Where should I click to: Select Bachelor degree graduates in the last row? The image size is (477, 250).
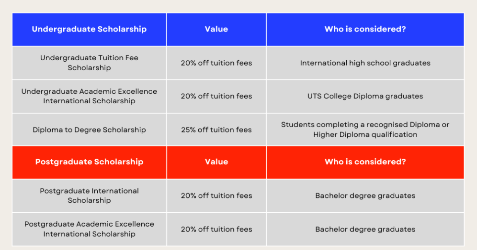point(365,229)
